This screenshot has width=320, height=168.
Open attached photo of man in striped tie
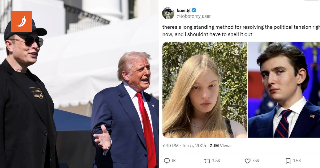coord(284,90)
